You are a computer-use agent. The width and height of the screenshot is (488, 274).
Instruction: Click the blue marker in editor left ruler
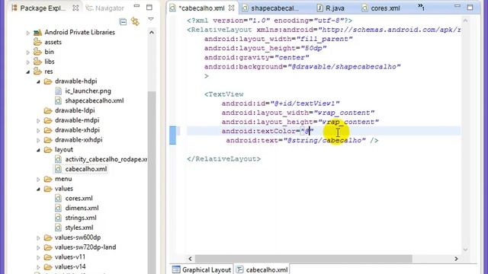point(173,135)
